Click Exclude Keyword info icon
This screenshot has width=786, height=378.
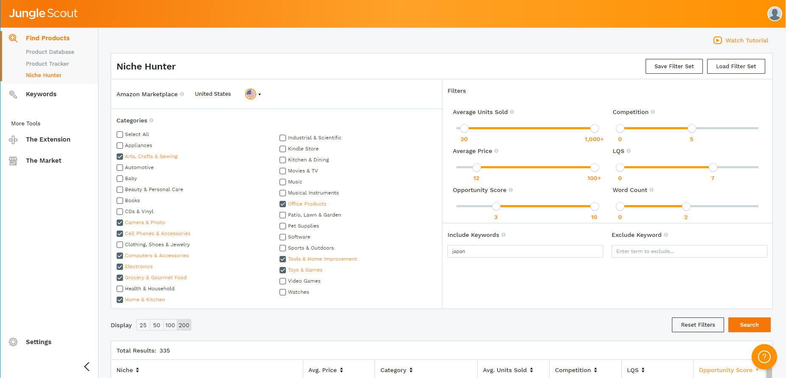tap(666, 235)
